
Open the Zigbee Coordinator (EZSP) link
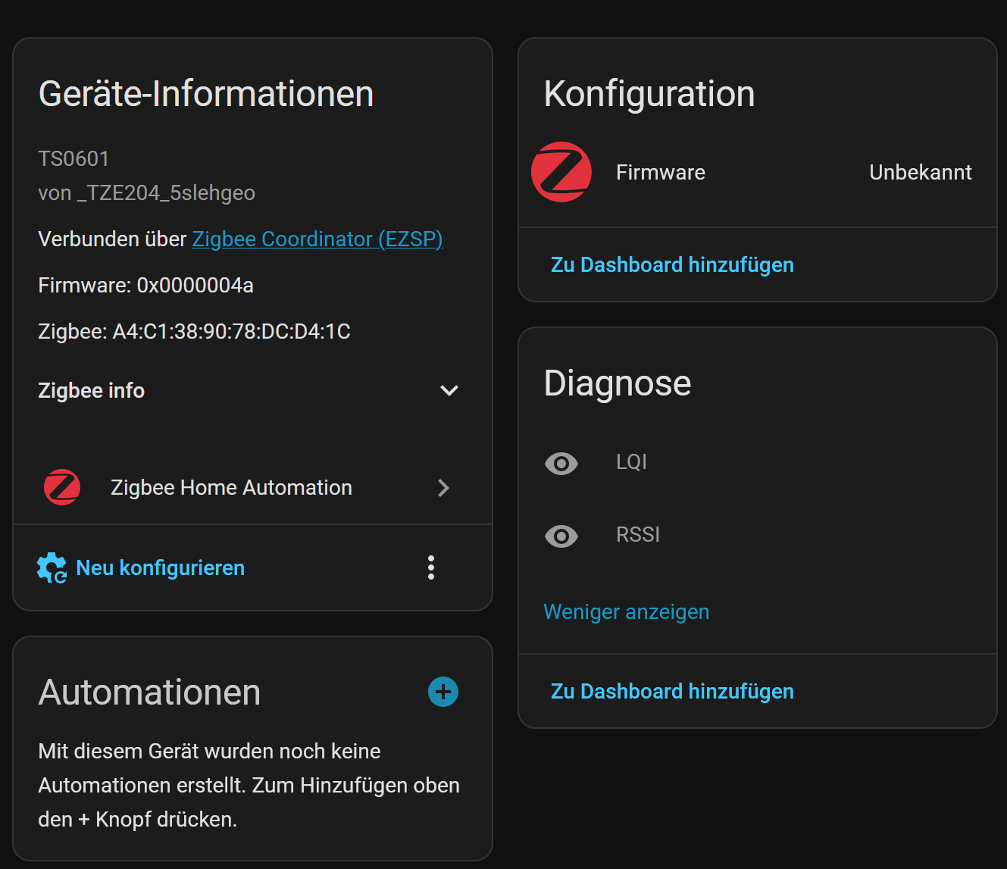pos(317,239)
